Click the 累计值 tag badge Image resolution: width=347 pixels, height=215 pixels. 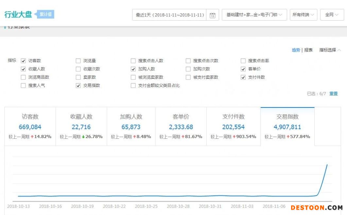(45, 14)
